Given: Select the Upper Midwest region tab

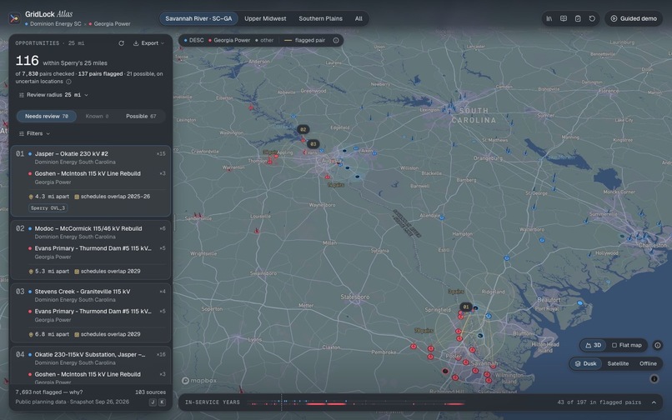Looking at the screenshot, I should tap(265, 18).
